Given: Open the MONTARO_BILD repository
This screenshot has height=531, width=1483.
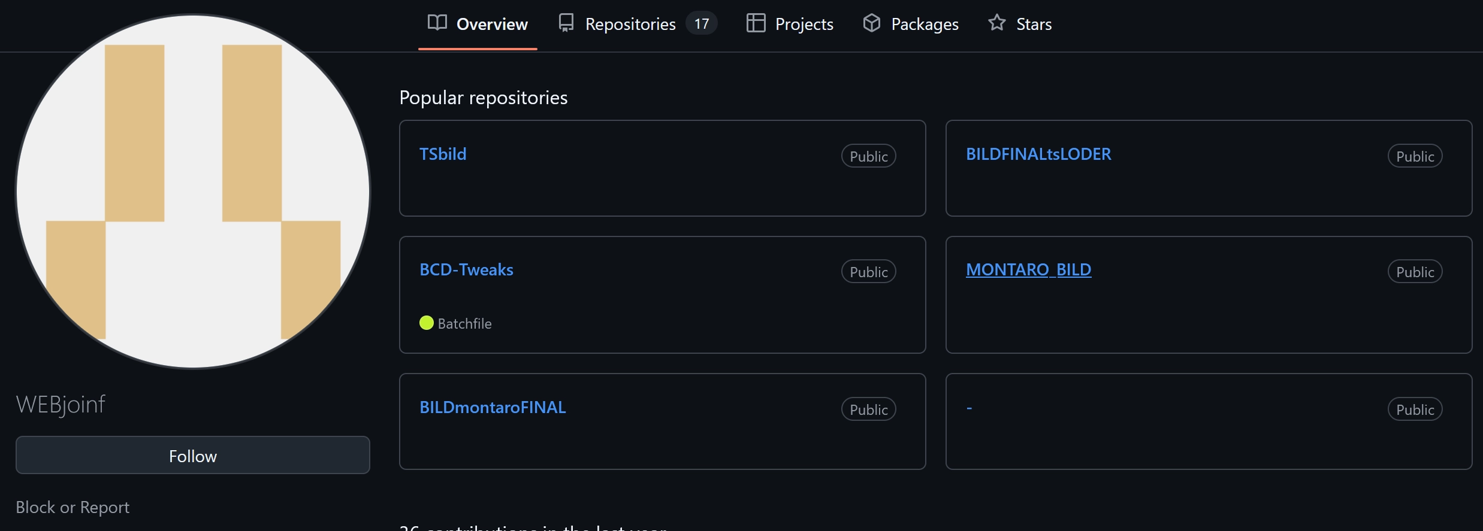Looking at the screenshot, I should [1028, 269].
